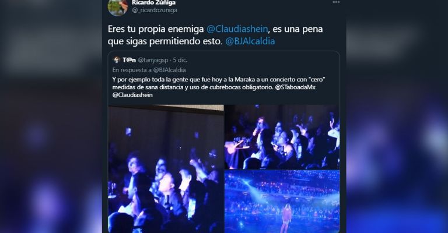Image resolution: width=448 pixels, height=233 pixels.
Task: Click the 5 dic. timestamp
Action: 180,60
